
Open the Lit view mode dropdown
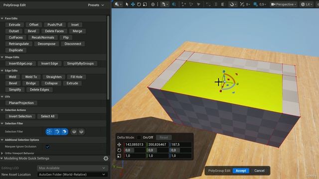tap(307, 4)
